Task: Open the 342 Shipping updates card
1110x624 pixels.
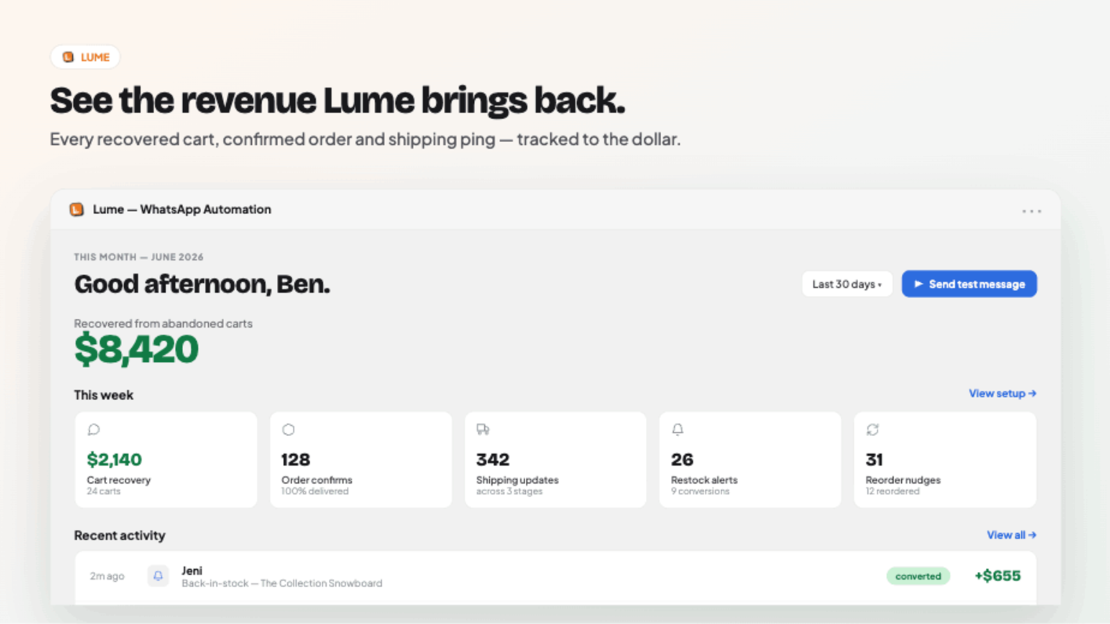Action: tap(556, 460)
